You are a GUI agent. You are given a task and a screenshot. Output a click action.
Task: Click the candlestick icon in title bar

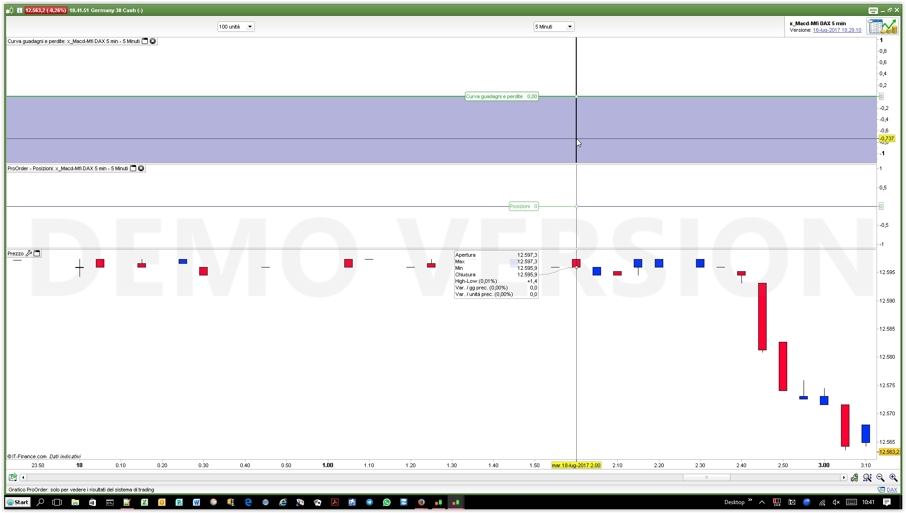[10, 10]
